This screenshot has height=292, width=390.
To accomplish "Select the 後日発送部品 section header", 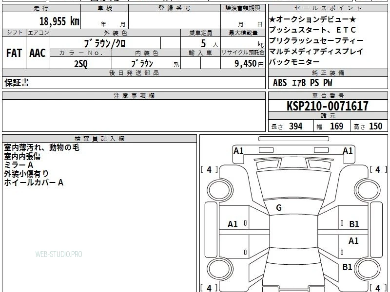I will point(134,73).
